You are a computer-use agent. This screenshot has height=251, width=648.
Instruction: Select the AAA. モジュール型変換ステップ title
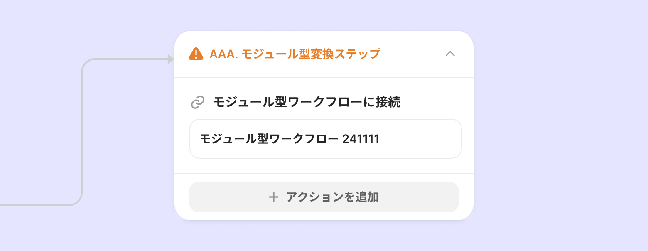pos(295,54)
